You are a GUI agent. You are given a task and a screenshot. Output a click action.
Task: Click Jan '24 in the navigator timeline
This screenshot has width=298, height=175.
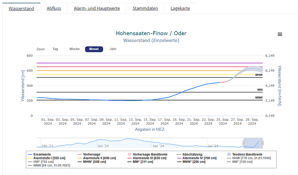tap(102, 146)
